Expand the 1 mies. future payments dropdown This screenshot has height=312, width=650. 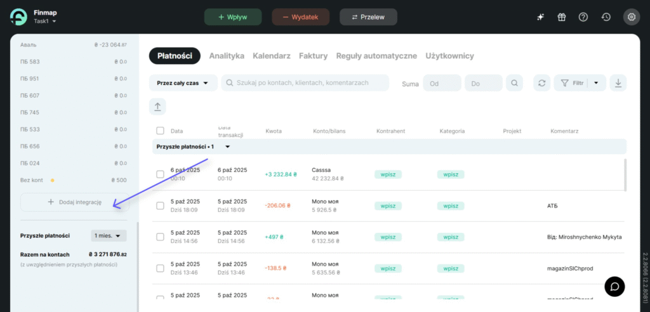tap(109, 235)
